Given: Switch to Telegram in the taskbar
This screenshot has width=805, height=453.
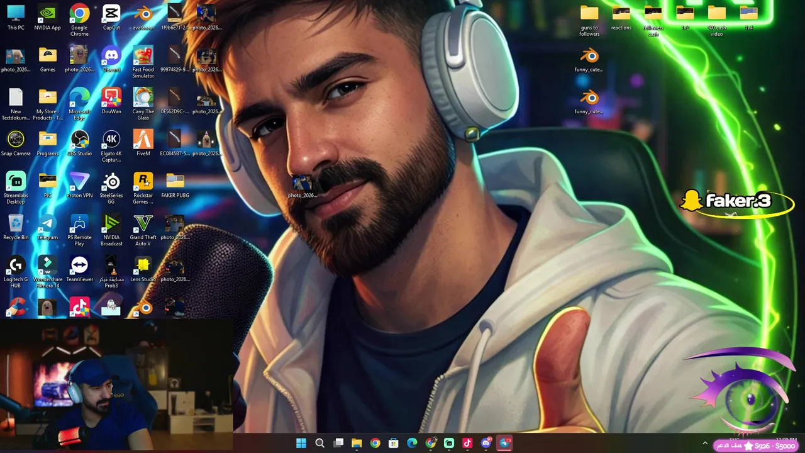Looking at the screenshot, I should tap(504, 443).
